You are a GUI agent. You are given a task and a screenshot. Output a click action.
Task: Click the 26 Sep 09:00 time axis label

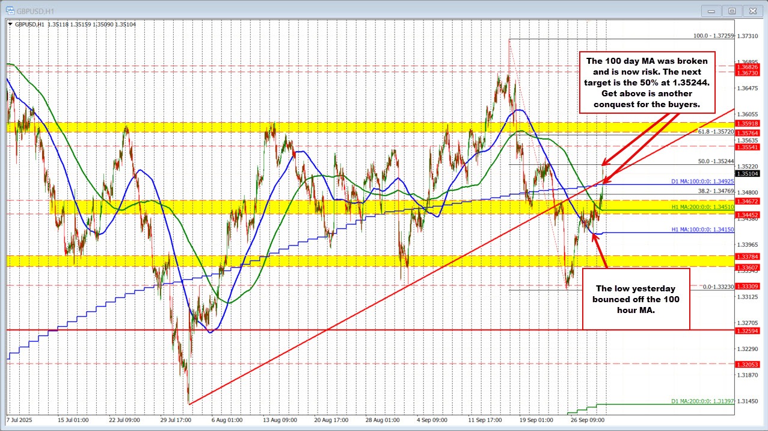tap(587, 419)
